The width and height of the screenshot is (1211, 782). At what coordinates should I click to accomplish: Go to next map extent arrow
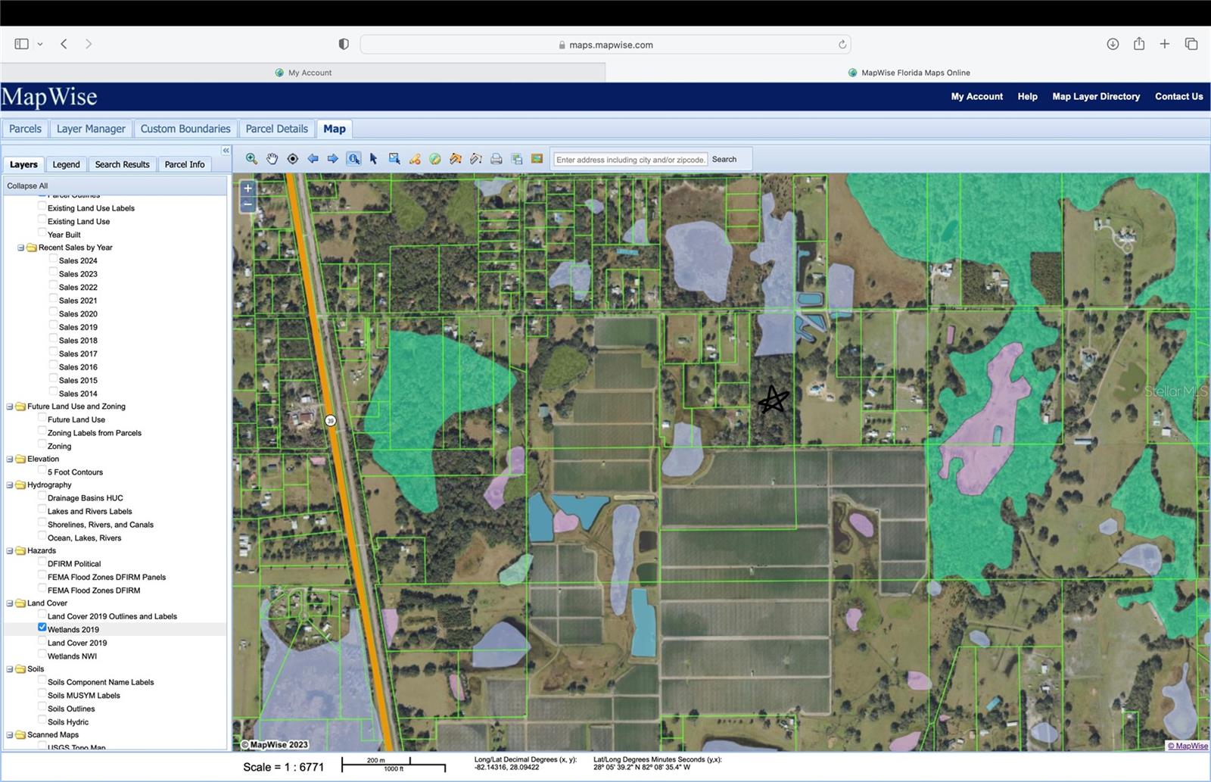pos(333,159)
